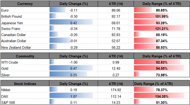The image size is (190, 105).
Task: Click Commodity table Daily Range header
Action: 162,56
